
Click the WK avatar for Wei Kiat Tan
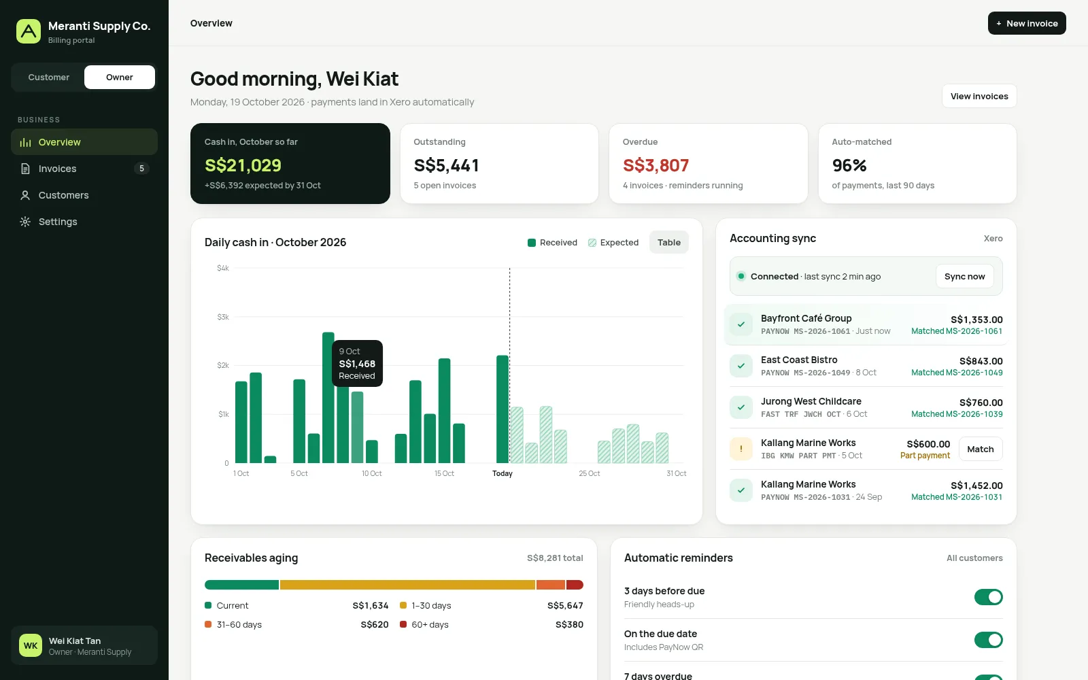point(31,645)
